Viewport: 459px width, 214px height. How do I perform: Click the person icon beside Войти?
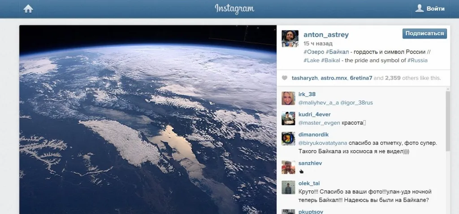tap(420, 8)
